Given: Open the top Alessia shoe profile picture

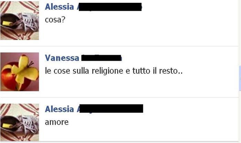Looking at the screenshot, I should (20, 20).
